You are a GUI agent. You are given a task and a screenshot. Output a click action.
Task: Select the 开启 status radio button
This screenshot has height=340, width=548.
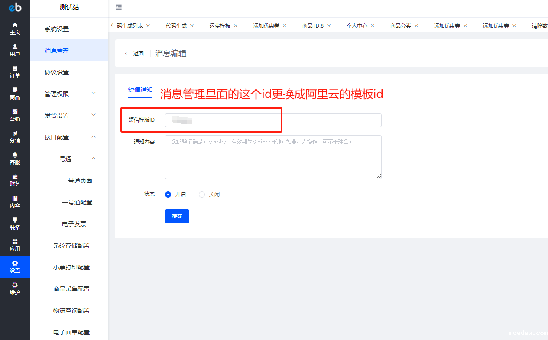pyautogui.click(x=168, y=194)
